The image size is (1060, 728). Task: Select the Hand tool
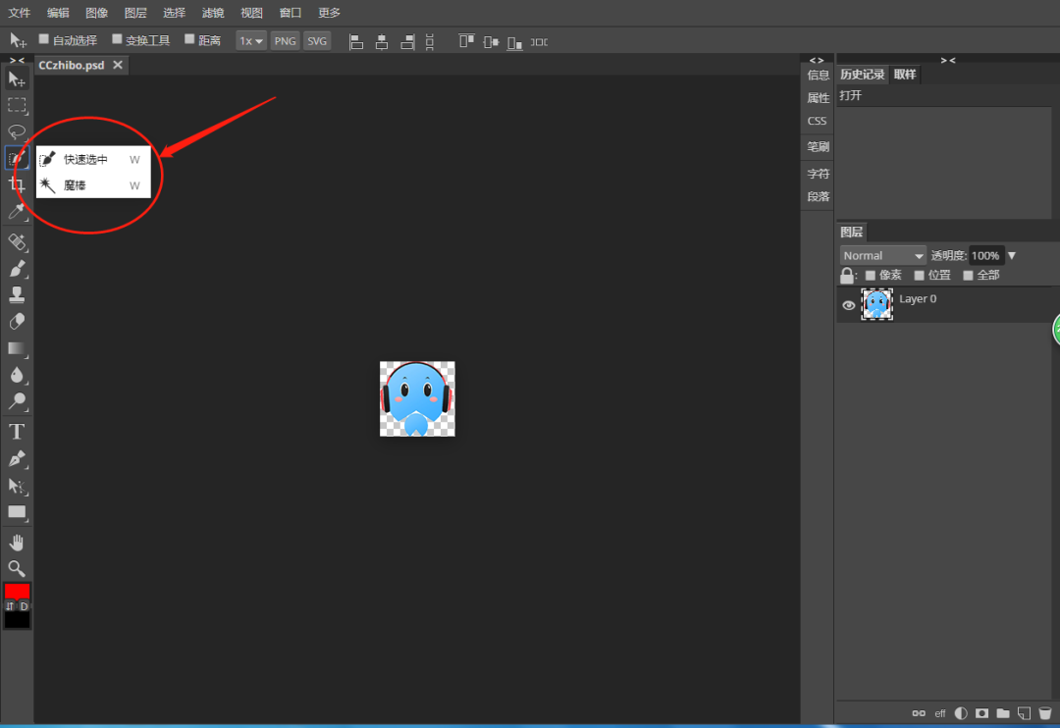point(17,543)
